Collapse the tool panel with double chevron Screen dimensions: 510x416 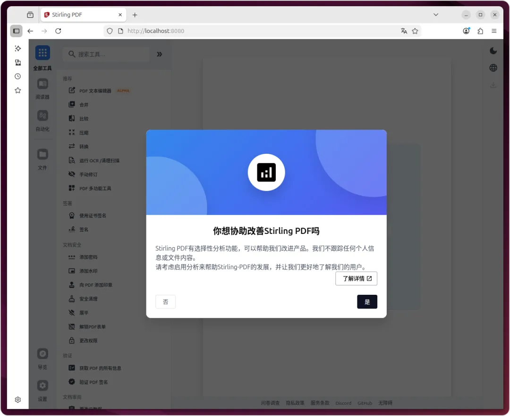pyautogui.click(x=160, y=54)
